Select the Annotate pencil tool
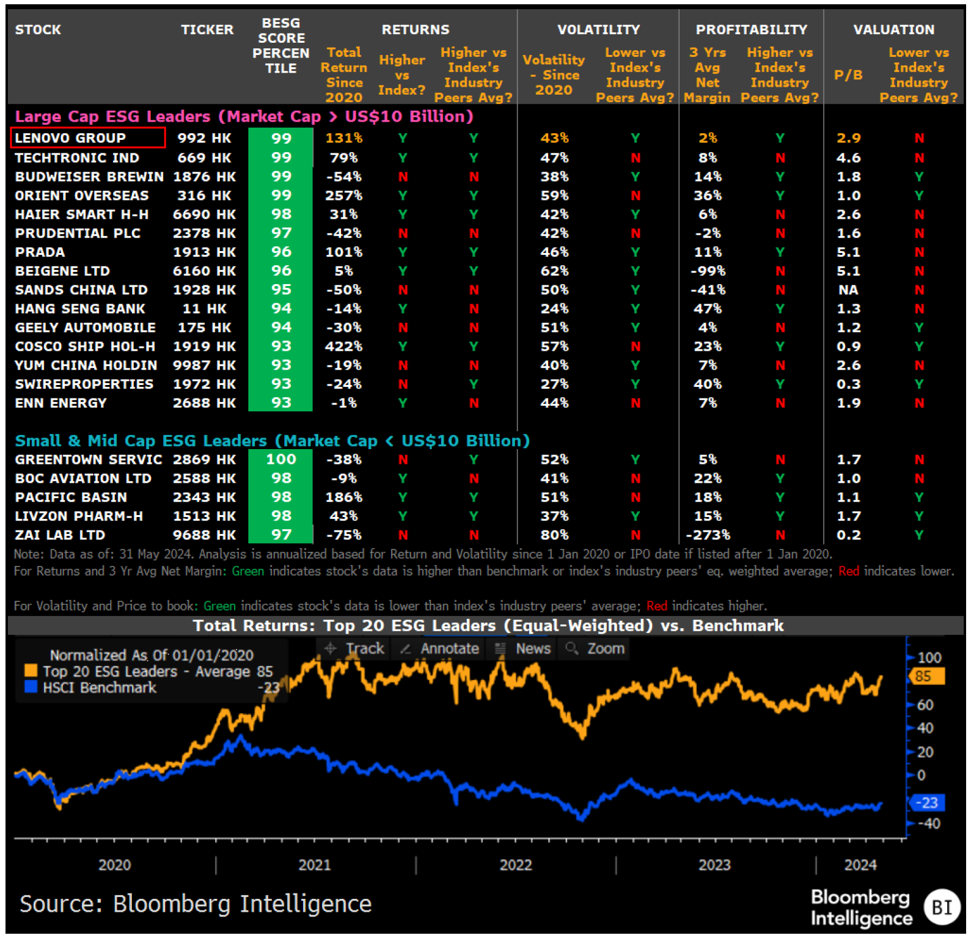Image resolution: width=971 pixels, height=938 pixels. 441,648
